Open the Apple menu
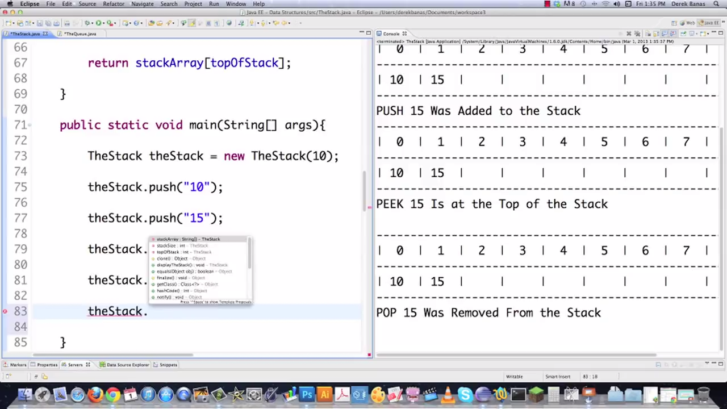 10,4
